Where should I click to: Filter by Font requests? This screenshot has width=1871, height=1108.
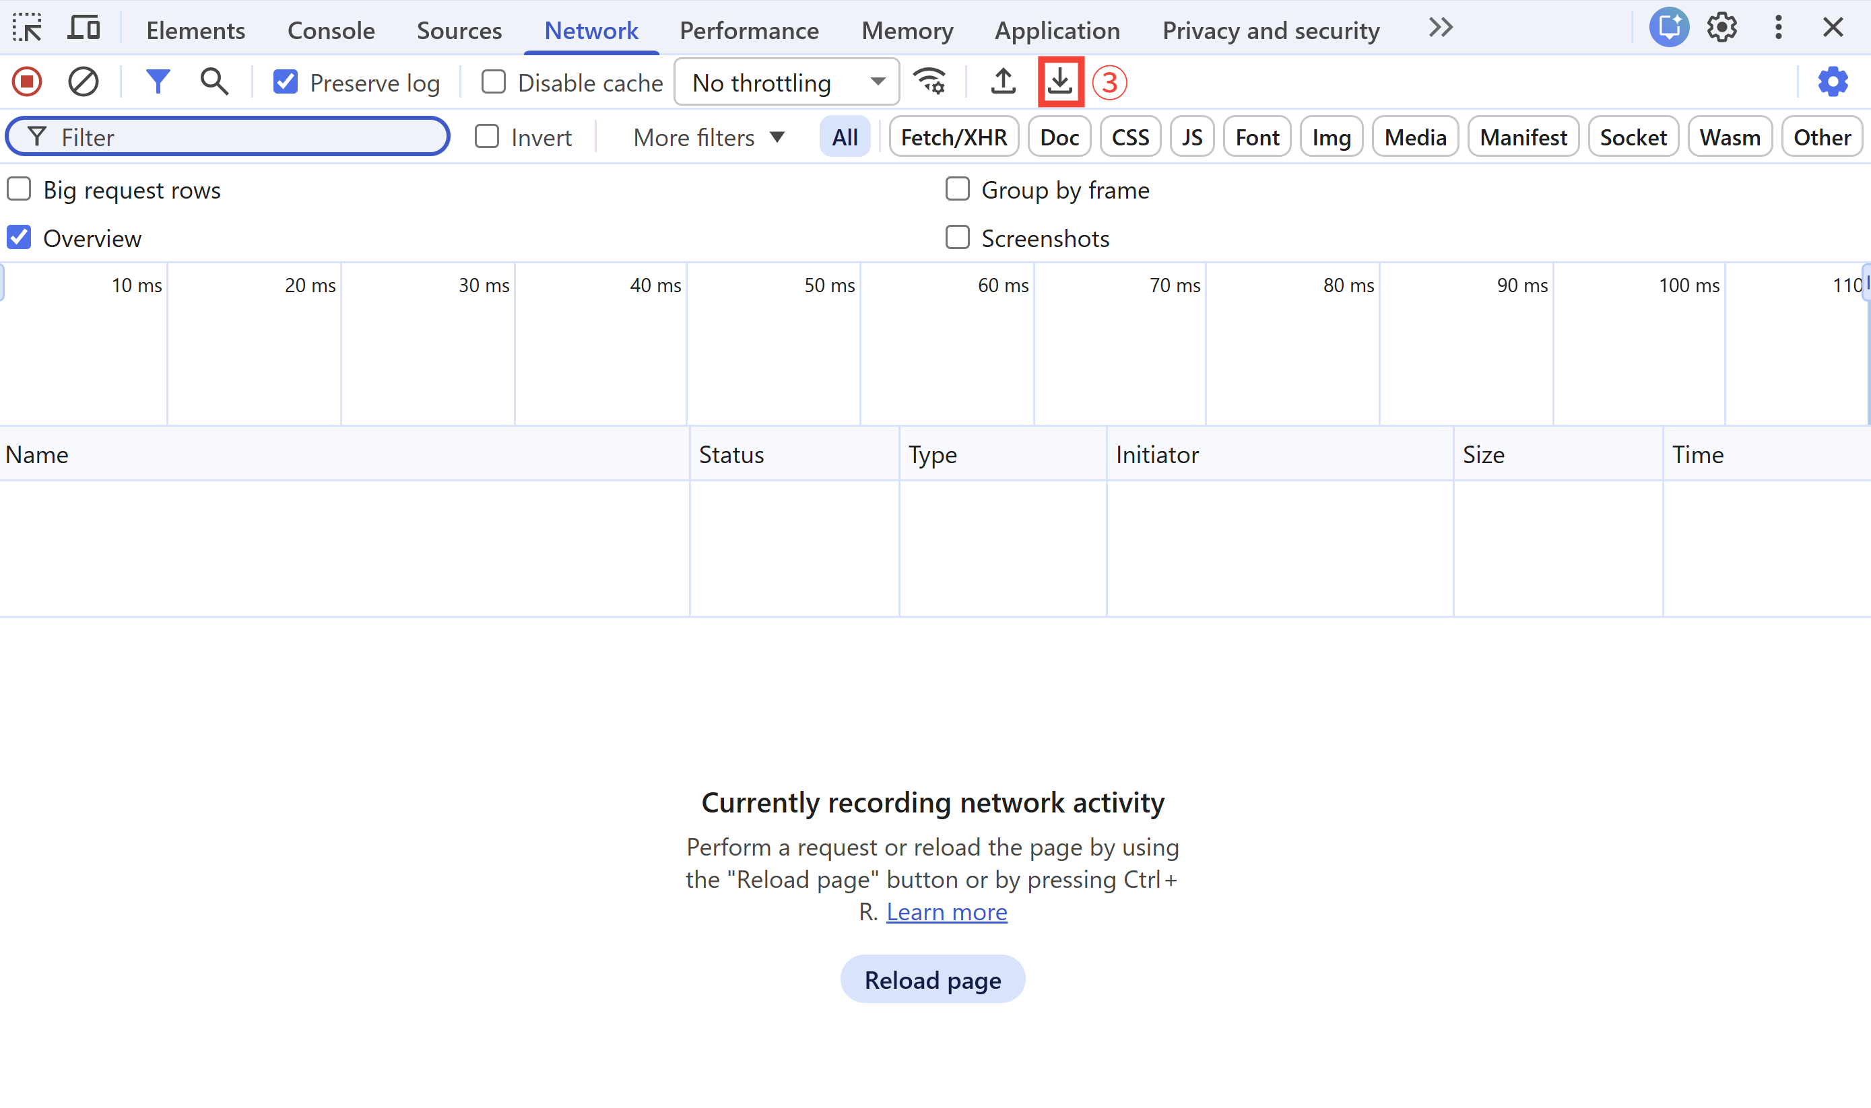pos(1257,137)
